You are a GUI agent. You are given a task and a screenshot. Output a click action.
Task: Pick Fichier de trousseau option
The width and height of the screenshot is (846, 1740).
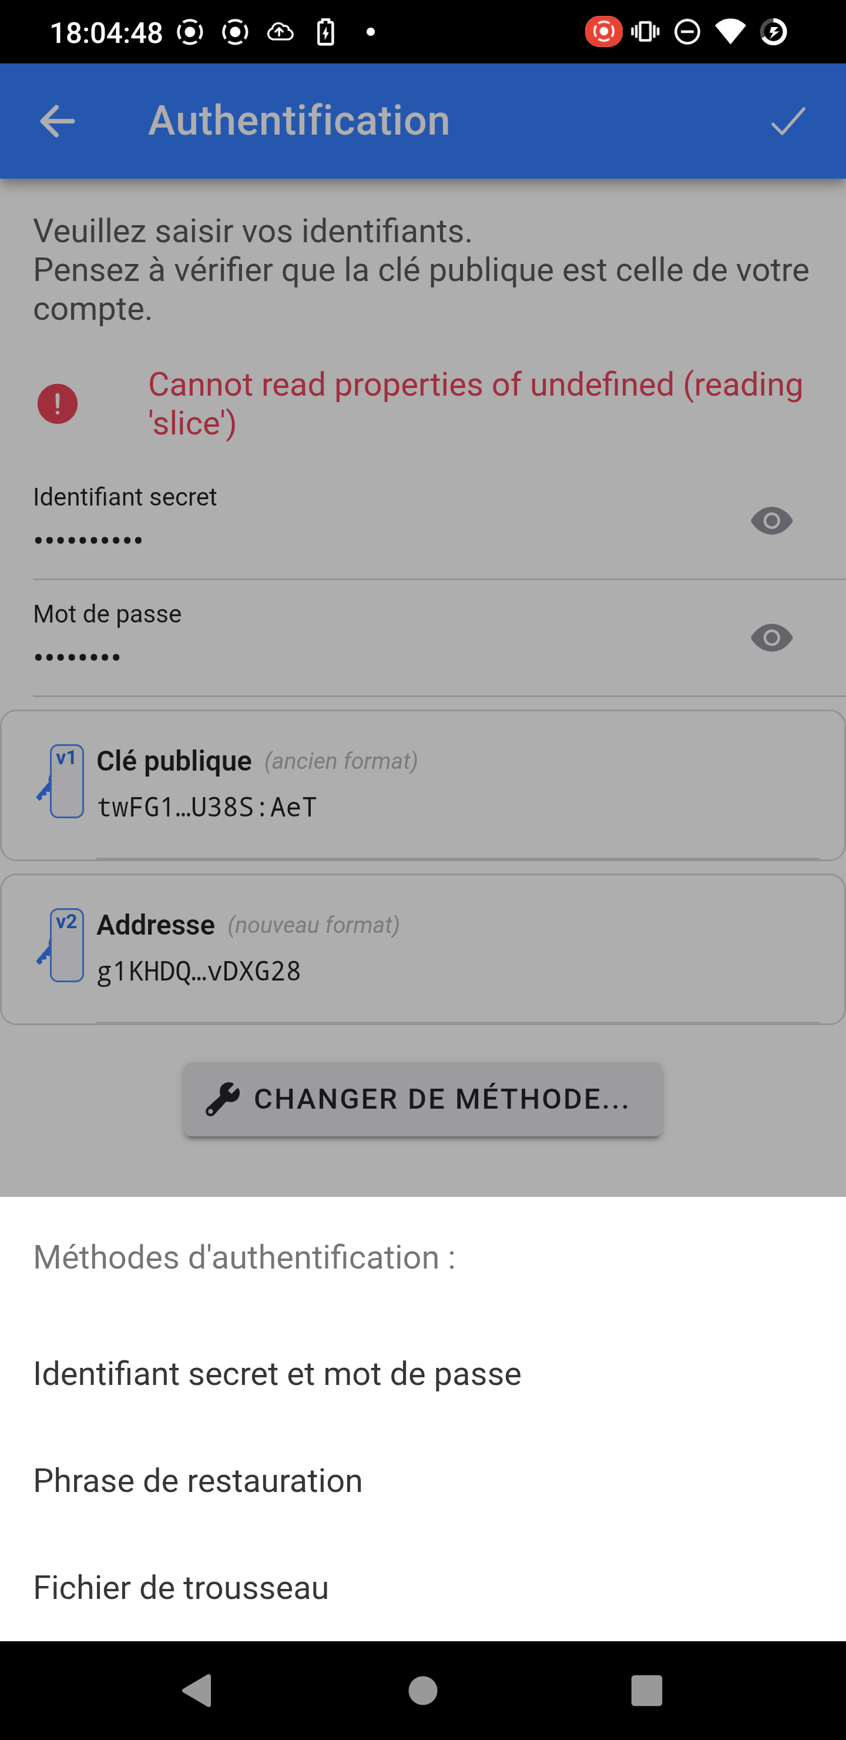[x=181, y=1587]
